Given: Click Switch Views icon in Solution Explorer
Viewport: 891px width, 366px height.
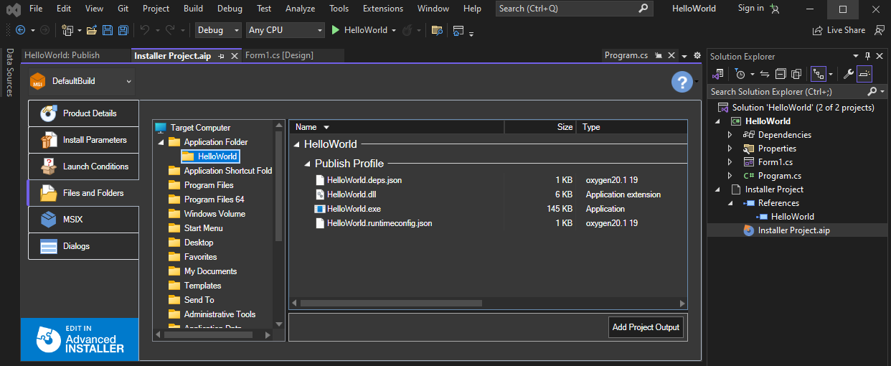Looking at the screenshot, I should click(718, 74).
